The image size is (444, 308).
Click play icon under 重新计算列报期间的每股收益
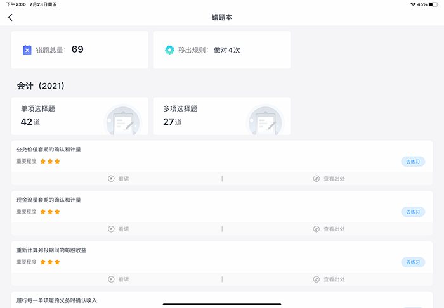tap(111, 279)
